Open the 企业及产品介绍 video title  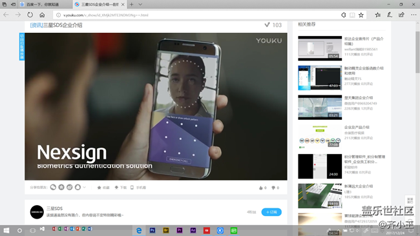point(357,127)
